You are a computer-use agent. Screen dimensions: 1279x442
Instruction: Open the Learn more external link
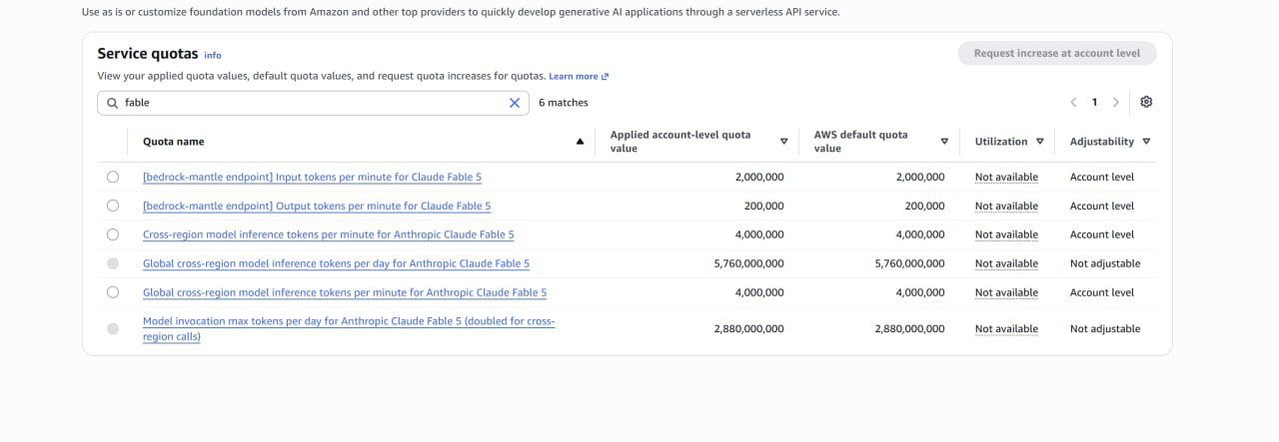coord(579,76)
